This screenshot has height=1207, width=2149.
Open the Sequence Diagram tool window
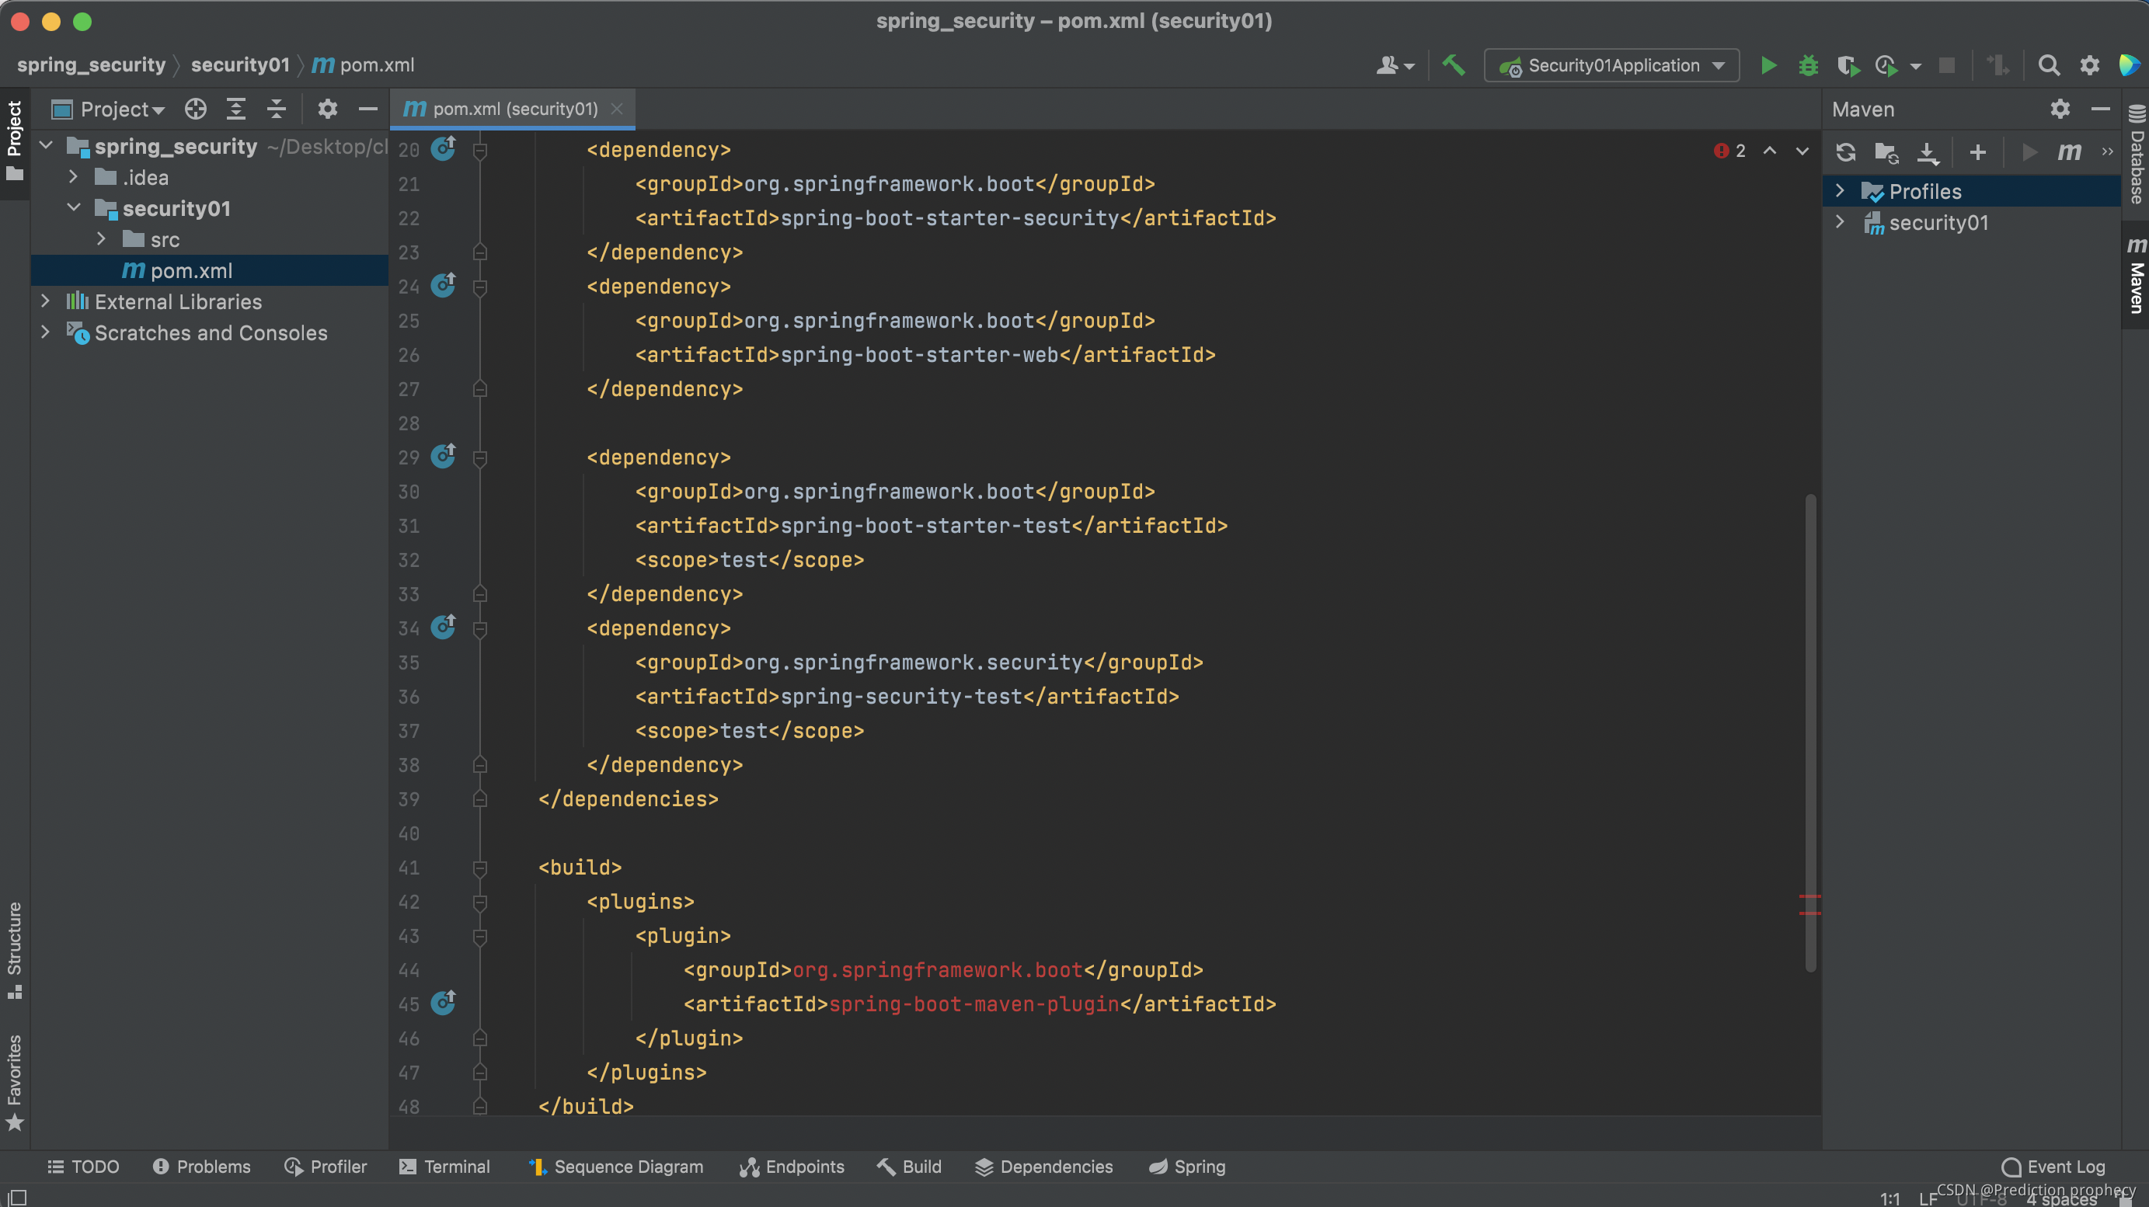coord(615,1166)
